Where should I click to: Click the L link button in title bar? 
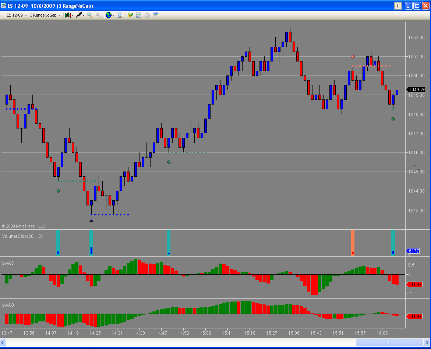click(x=398, y=6)
